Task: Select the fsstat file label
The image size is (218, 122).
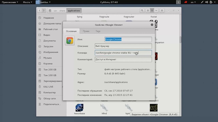Action: 154,17
